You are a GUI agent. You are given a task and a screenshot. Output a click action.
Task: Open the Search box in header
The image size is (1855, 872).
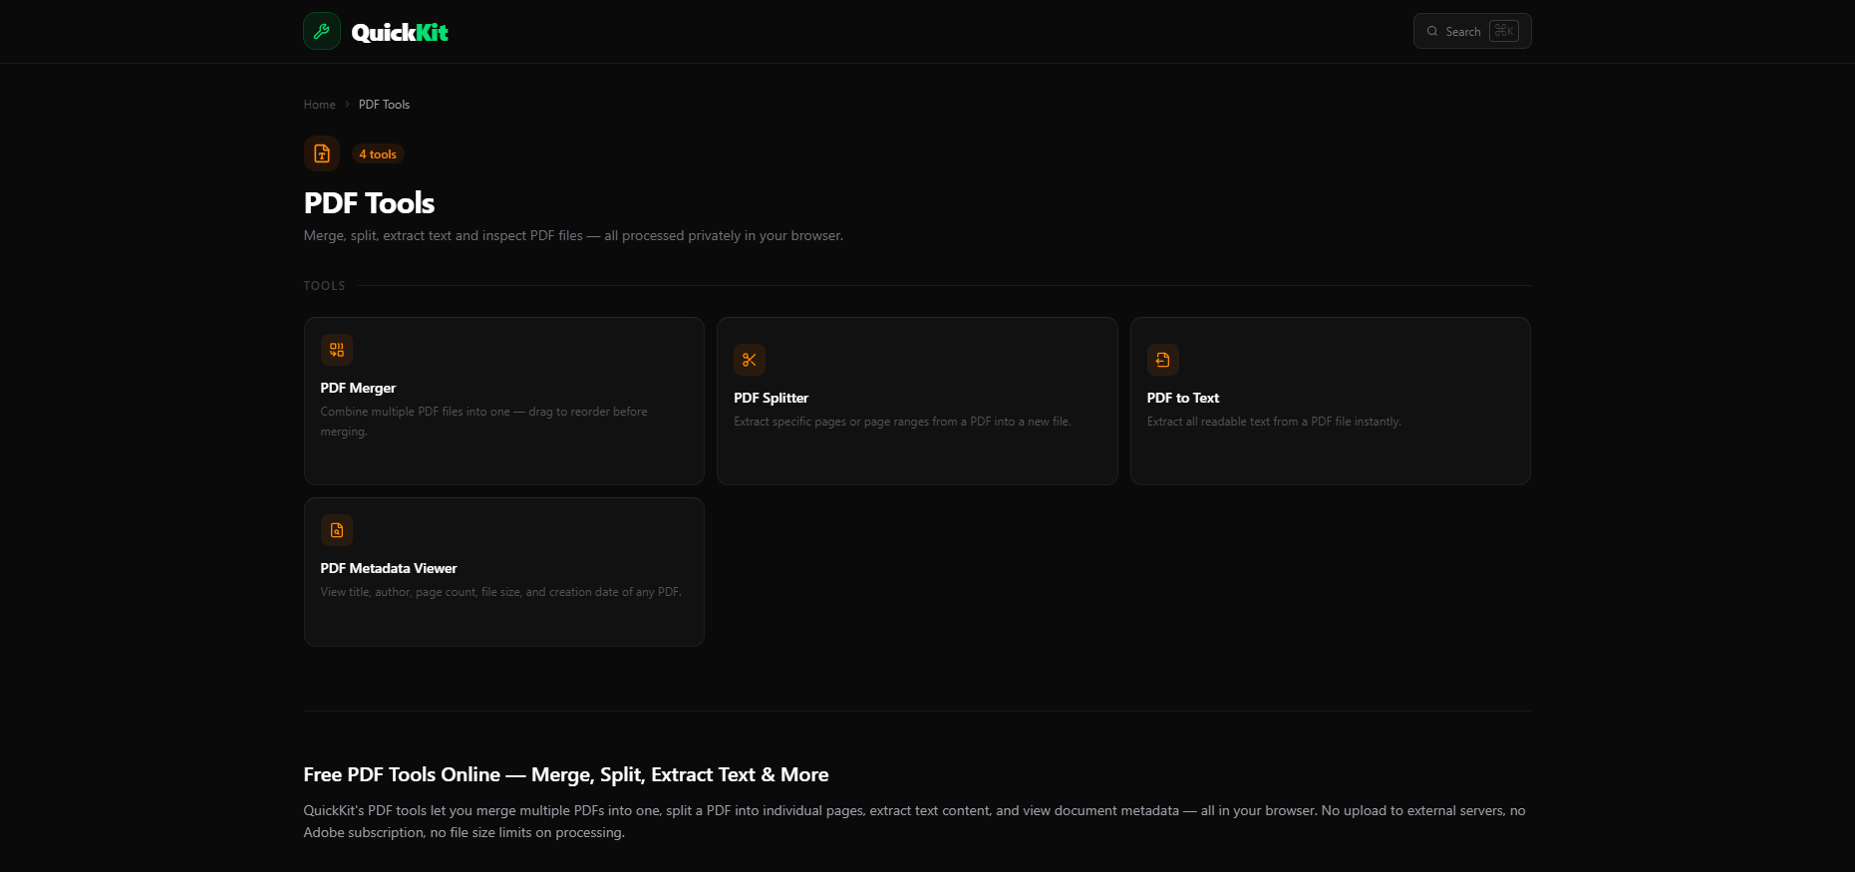pos(1472,31)
